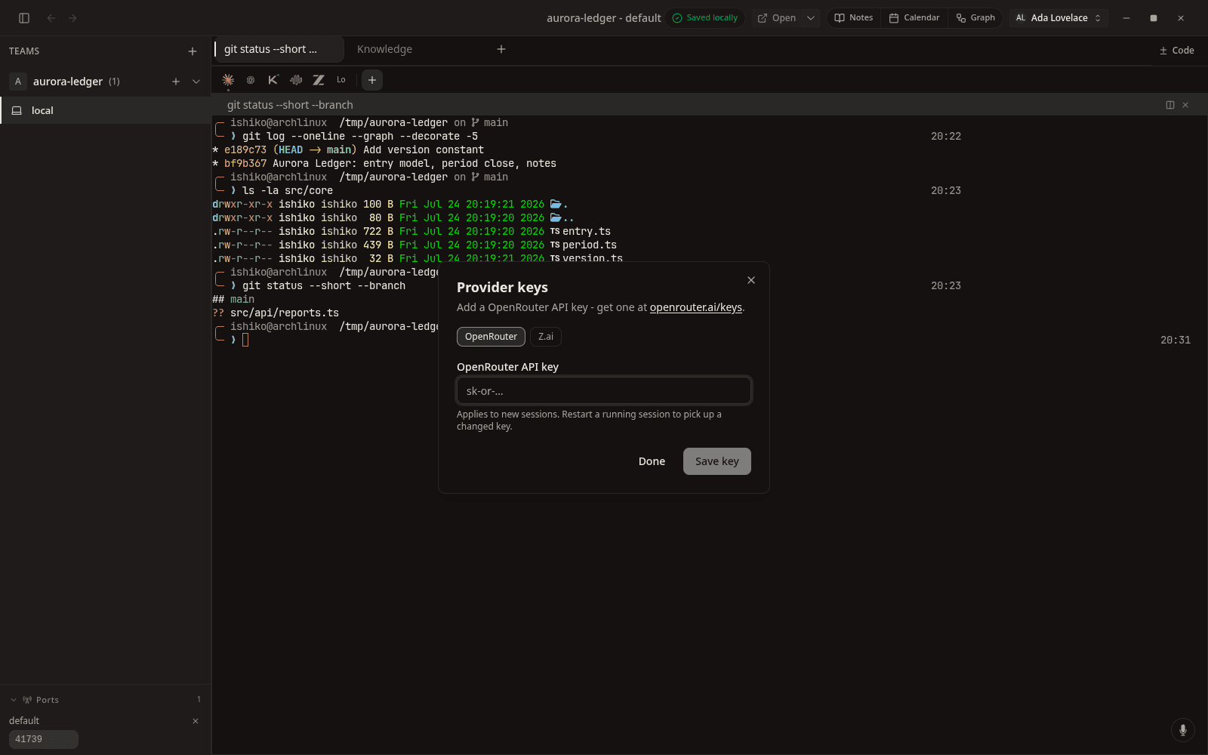The image size is (1208, 755).
Task: Go back with the left arrow
Action: tap(51, 18)
